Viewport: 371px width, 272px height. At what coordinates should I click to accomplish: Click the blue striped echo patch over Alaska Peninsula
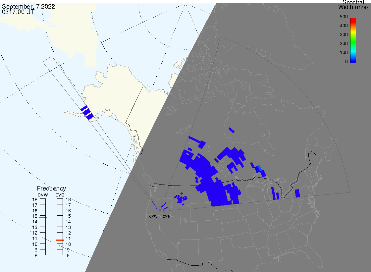pyautogui.click(x=87, y=113)
